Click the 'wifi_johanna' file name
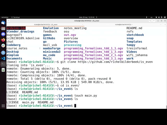This screenshot has height=125, width=167. coord(137,55)
